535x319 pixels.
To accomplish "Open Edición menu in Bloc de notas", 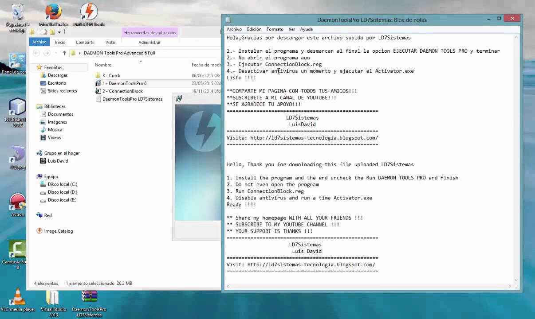I will [x=254, y=29].
